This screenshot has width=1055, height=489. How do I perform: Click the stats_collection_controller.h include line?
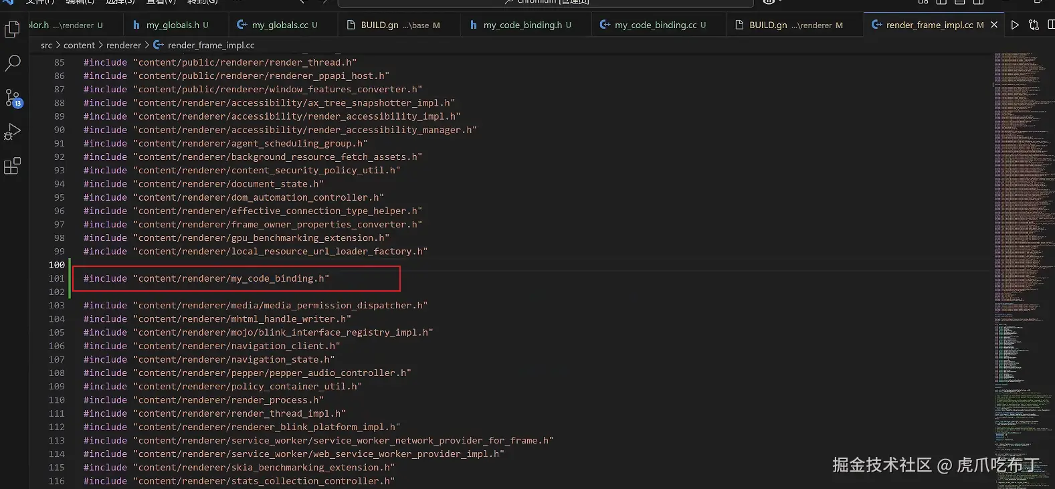239,481
